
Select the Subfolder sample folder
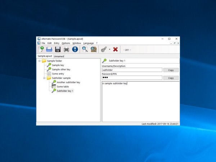[61, 78]
